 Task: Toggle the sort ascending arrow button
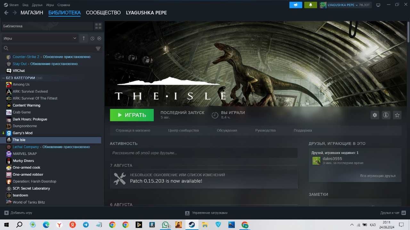[x=84, y=38]
